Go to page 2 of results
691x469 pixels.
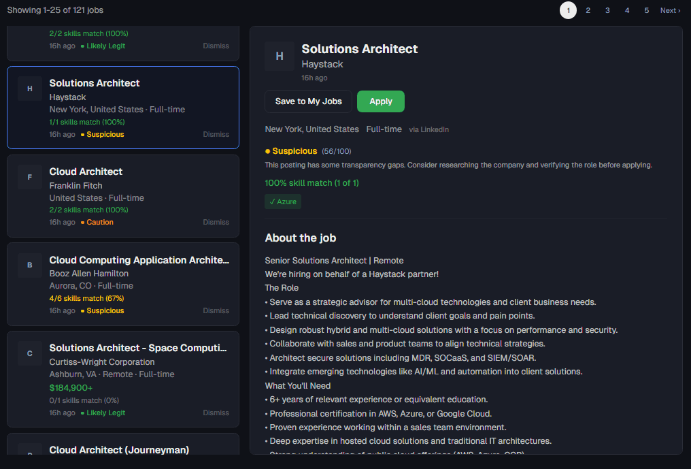588,10
